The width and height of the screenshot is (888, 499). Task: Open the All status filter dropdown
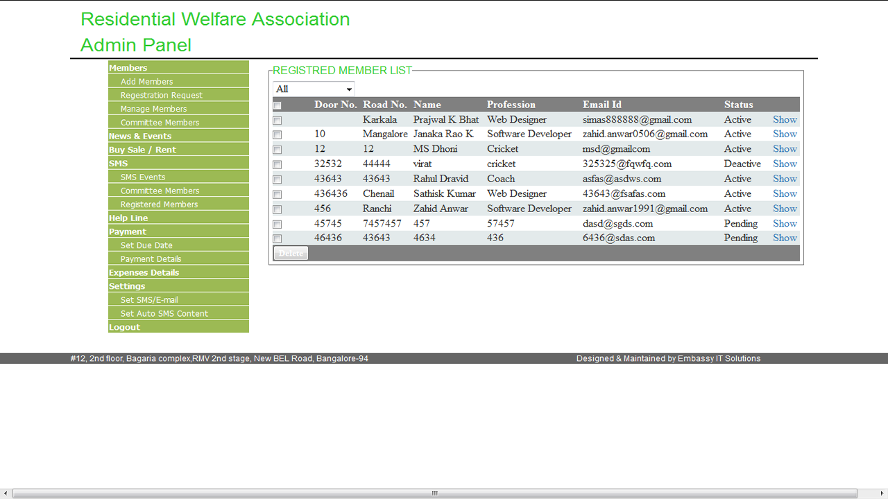point(314,89)
